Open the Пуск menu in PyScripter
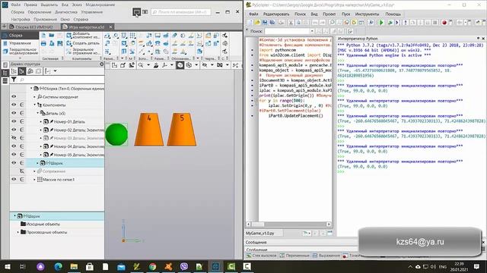The width and height of the screenshot is (487, 273). [345, 14]
